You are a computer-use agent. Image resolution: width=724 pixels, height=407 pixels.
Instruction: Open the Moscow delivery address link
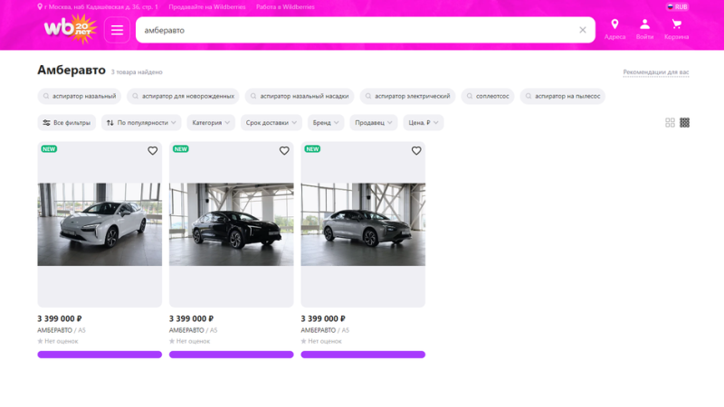click(98, 7)
